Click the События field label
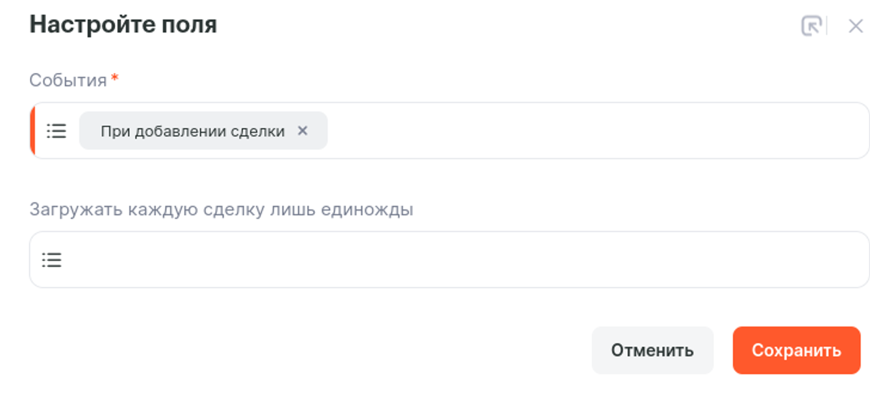 tap(68, 80)
